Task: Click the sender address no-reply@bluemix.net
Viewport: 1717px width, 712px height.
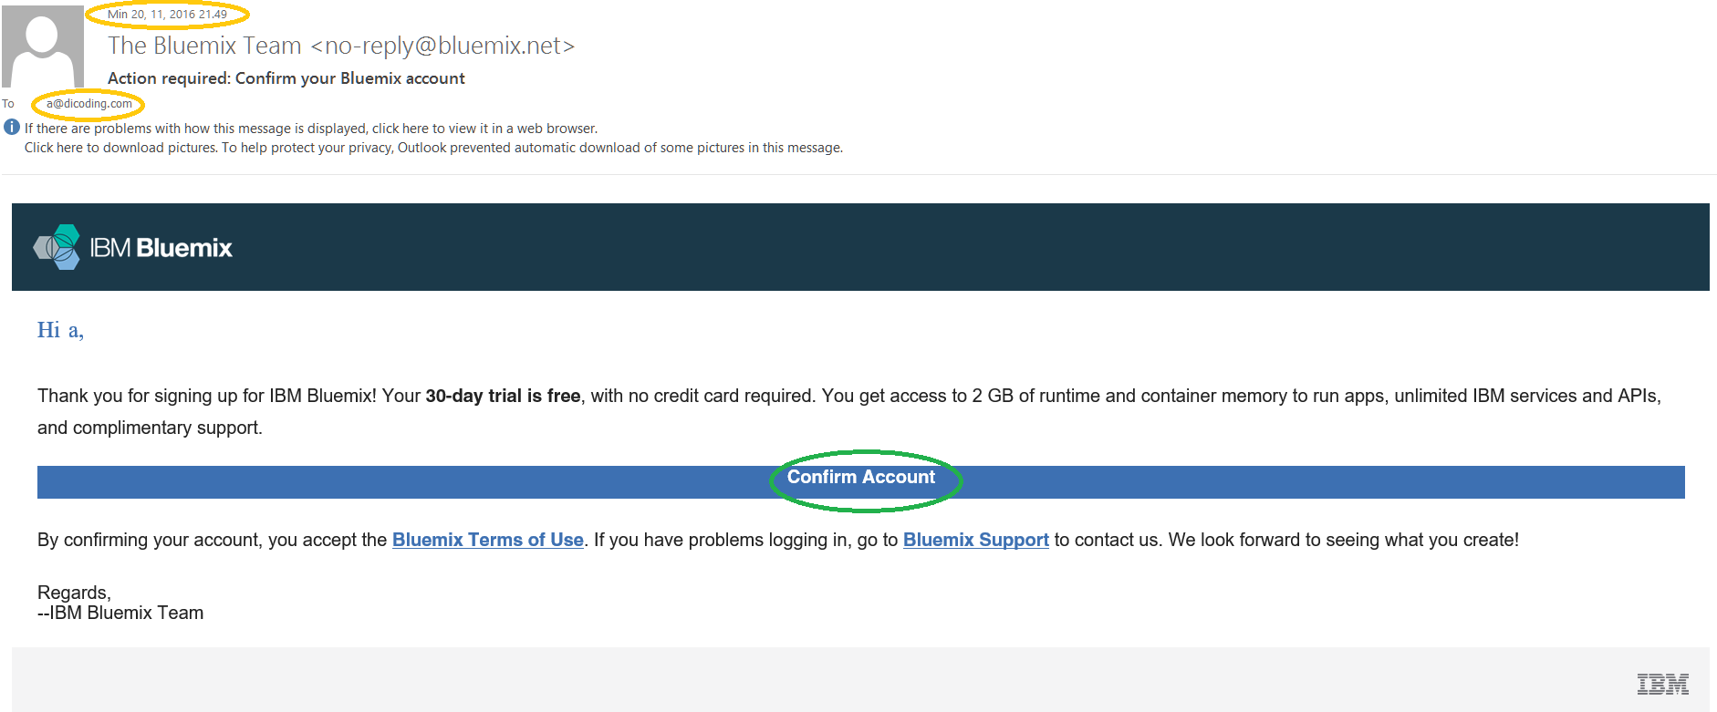Action: [x=442, y=46]
